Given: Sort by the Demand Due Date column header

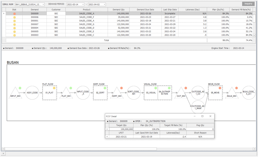Looking at the screenshot, I should [145, 10].
